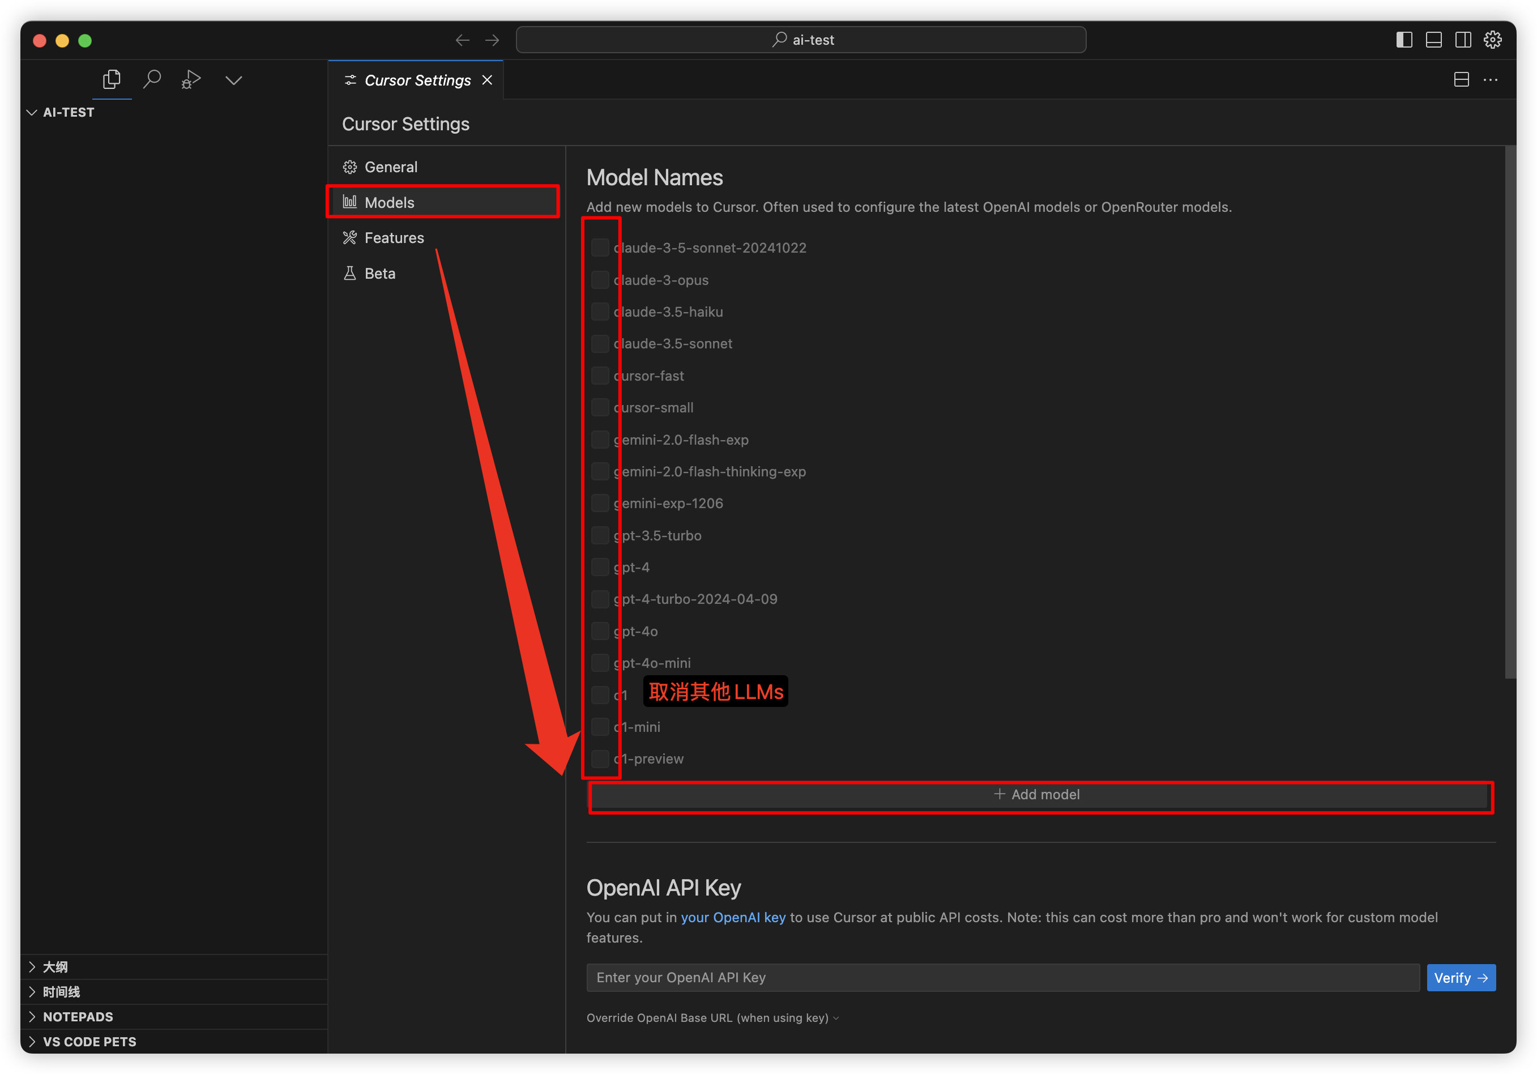
Task: Select the Cursor Settings tab
Action: 416,80
